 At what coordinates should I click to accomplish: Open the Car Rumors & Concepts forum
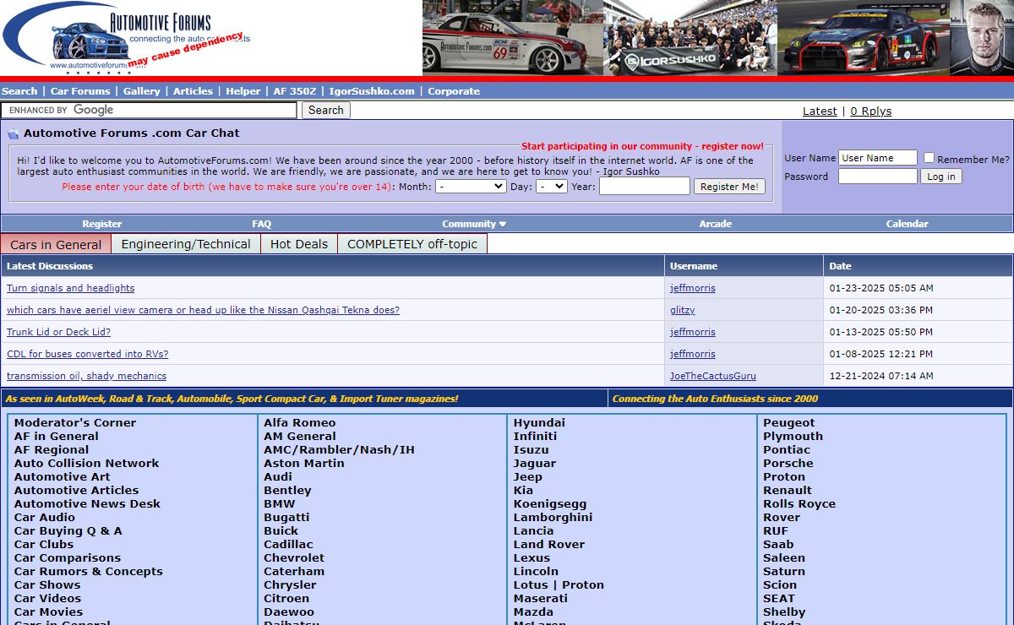click(88, 571)
